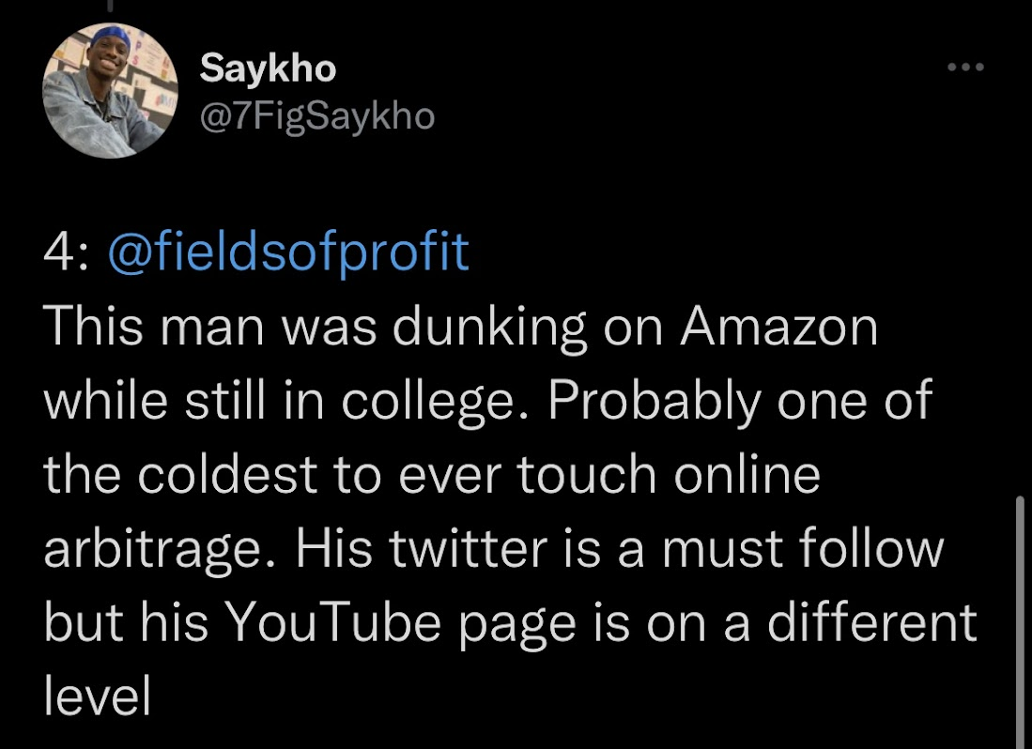
Task: Open the three-dot more options menu
Action: coord(965,67)
